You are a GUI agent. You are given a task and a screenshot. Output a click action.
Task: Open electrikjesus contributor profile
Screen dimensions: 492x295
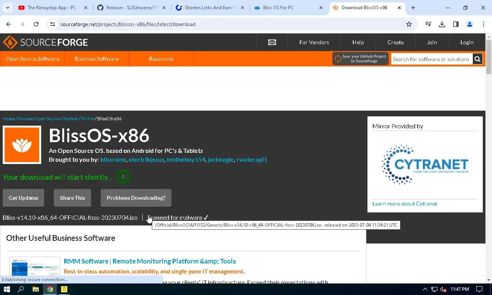[x=146, y=159]
